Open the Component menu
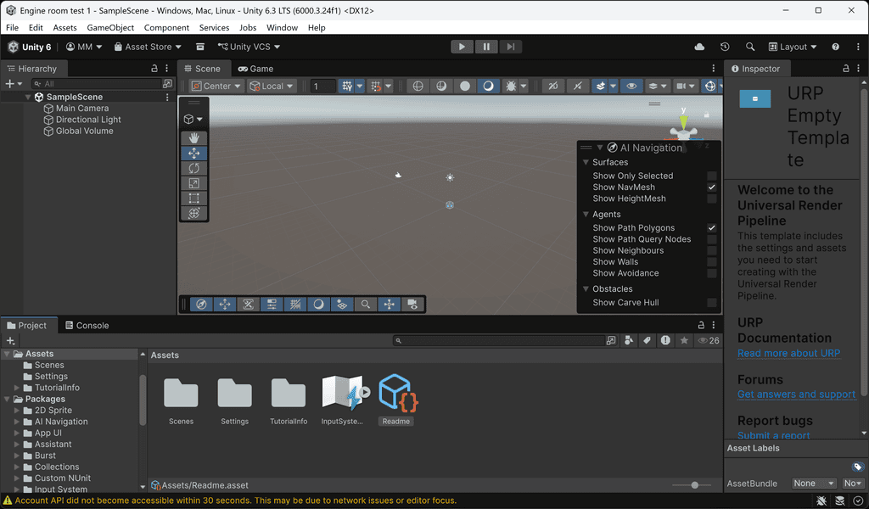Screen dimensions: 869x509 (x=166, y=28)
